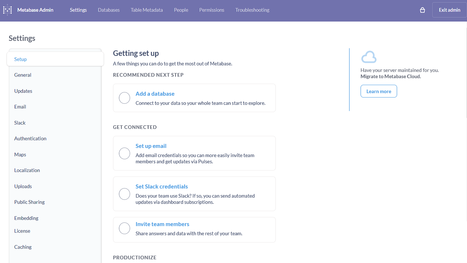Viewport: 467px width, 263px height.
Task: Click the page's vertical scrollbar
Action: click(x=466, y=73)
